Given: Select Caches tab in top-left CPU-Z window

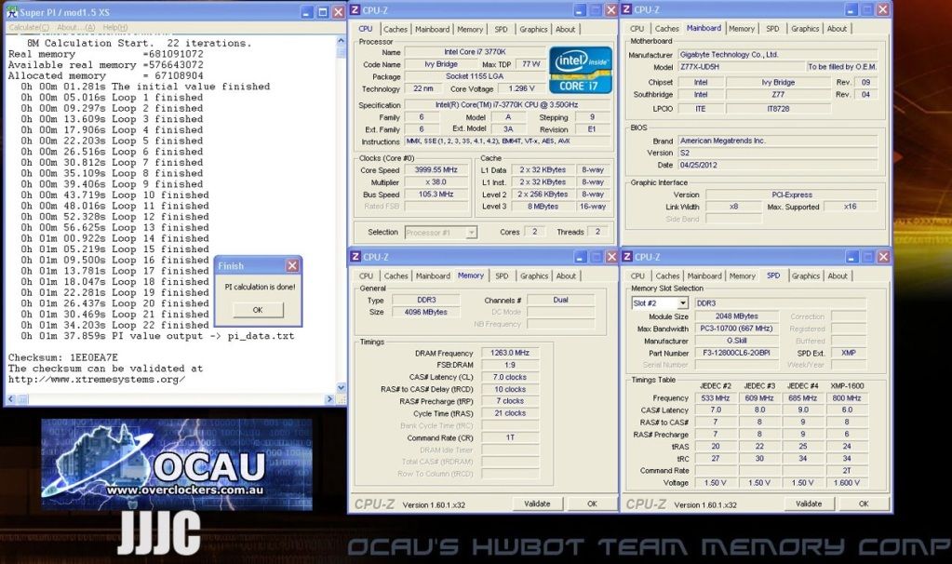Looking at the screenshot, I should pos(396,29).
